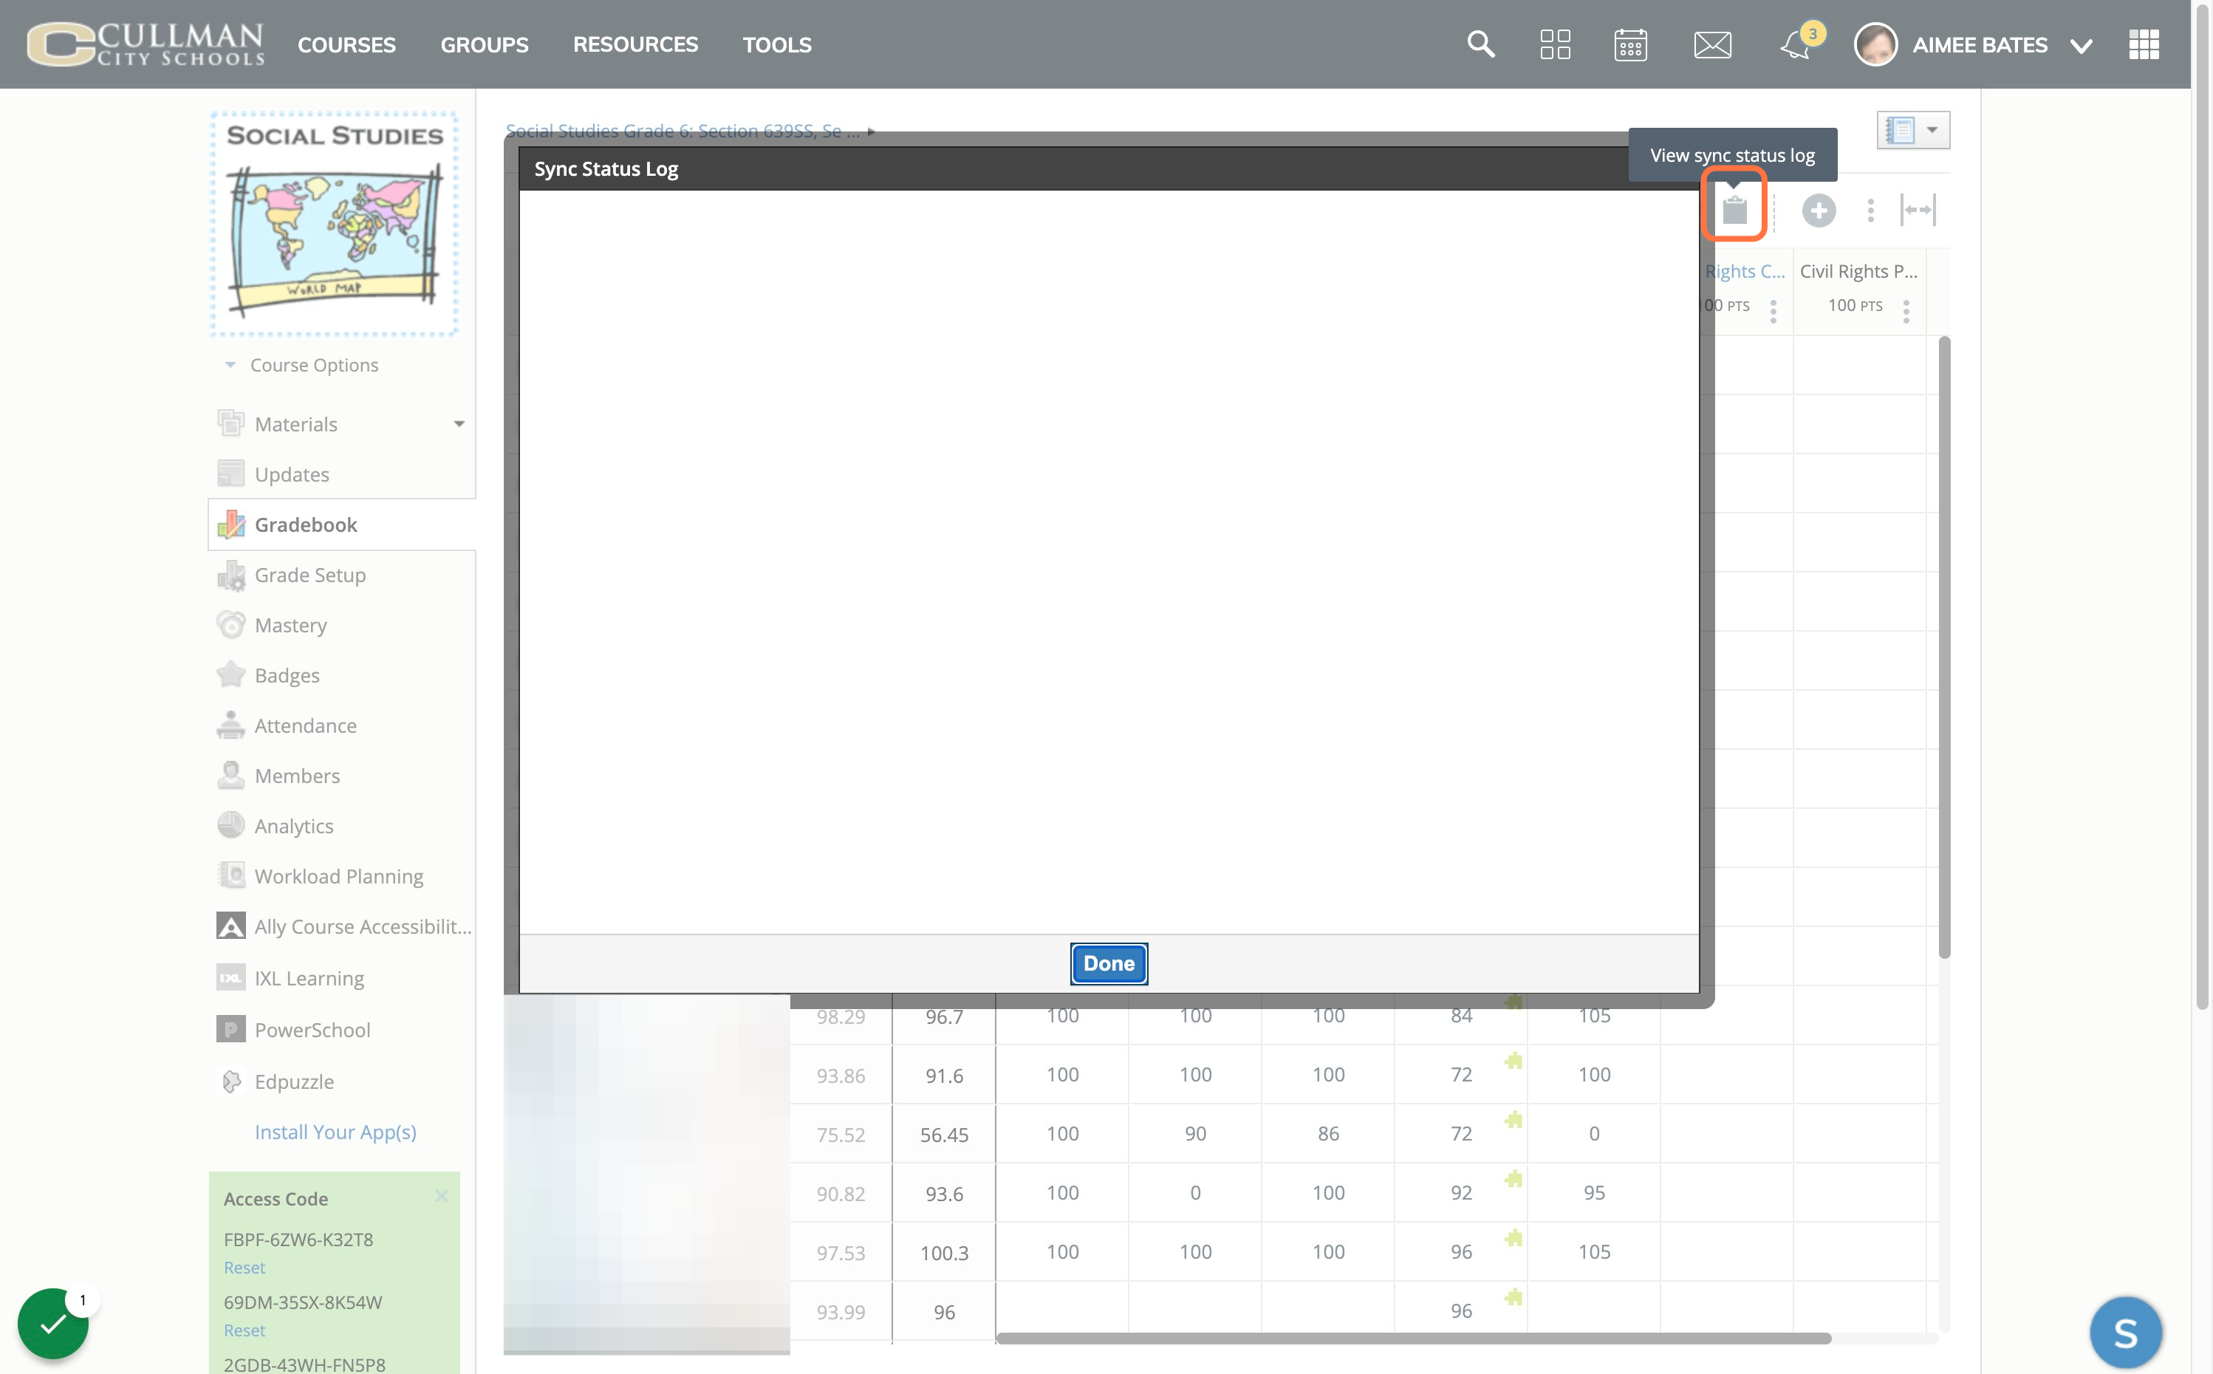Open notifications bell with 3 badge

(1799, 43)
